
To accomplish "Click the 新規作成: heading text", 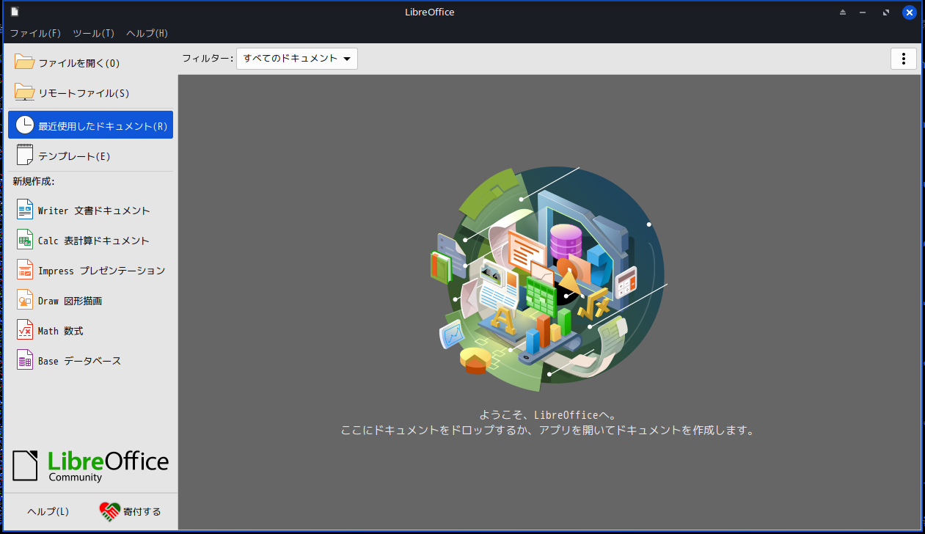I will click(34, 181).
